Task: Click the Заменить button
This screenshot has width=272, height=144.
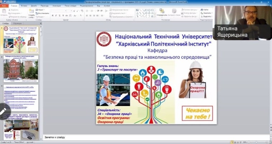Action: coord(207,13)
